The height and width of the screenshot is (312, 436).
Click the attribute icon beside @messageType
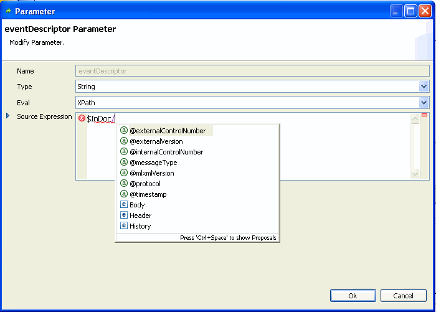tap(124, 162)
